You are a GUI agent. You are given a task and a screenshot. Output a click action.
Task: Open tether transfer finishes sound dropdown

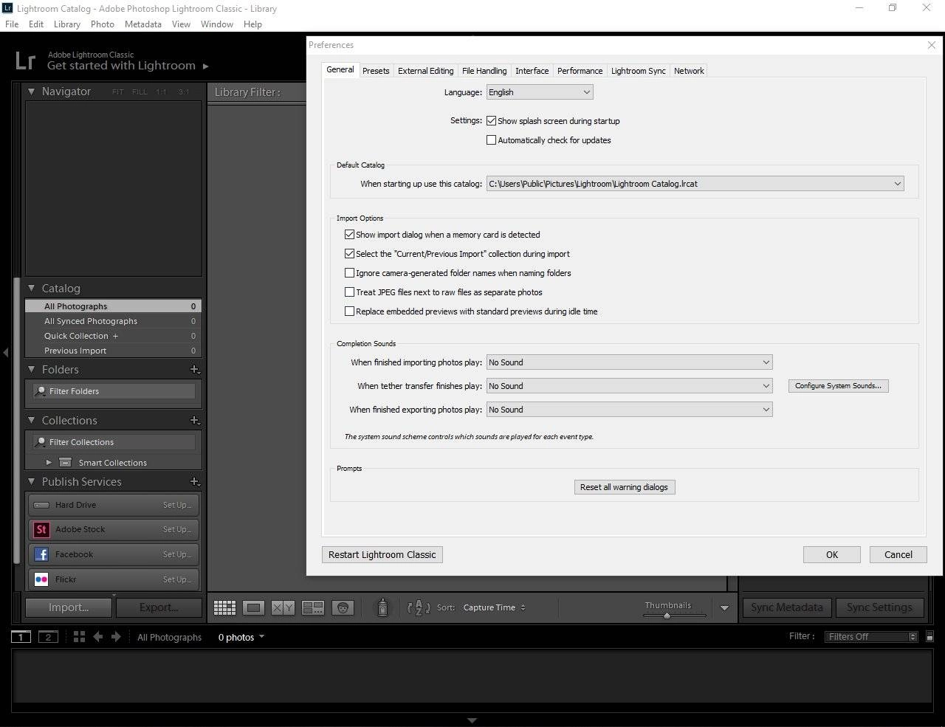coord(630,386)
